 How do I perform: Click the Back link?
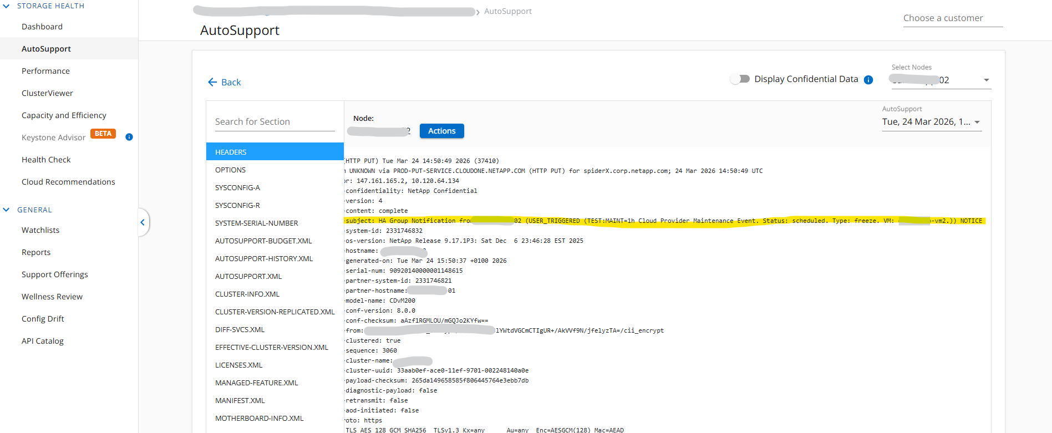pyautogui.click(x=231, y=82)
